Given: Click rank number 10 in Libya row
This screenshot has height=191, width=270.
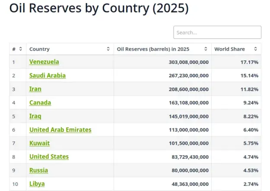Looking at the screenshot, I should click(x=15, y=184).
